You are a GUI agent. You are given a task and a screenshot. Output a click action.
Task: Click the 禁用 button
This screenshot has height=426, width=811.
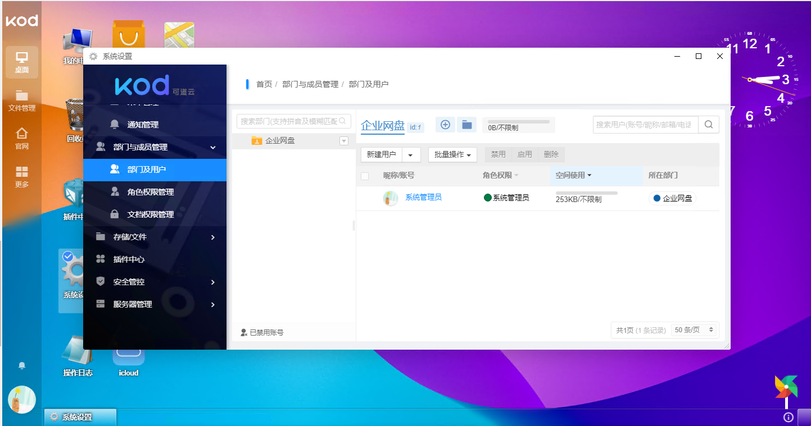tap(499, 154)
